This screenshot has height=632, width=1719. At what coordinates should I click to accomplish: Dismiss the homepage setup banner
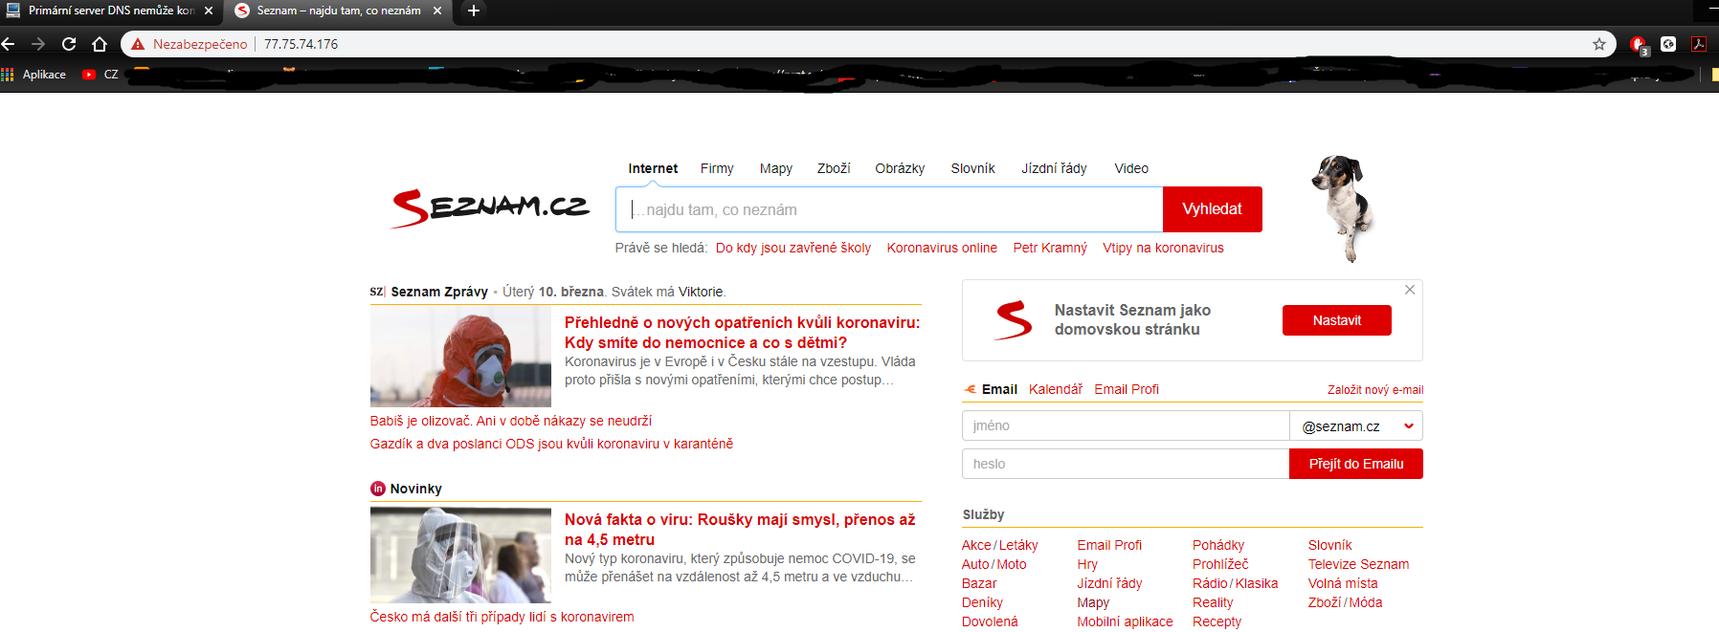click(1409, 290)
